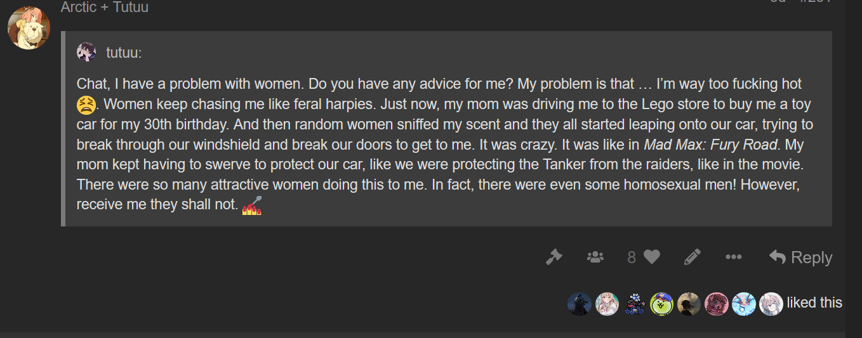Open the tutuu quote attribution
862x338 pixels.
click(x=123, y=53)
